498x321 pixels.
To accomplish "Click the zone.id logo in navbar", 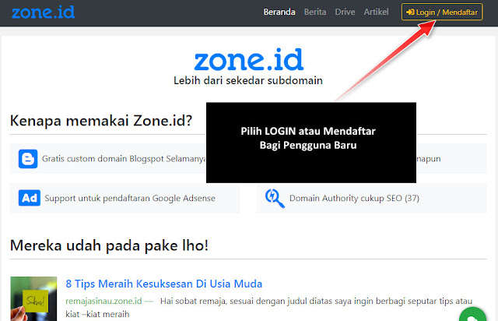I will point(44,12).
